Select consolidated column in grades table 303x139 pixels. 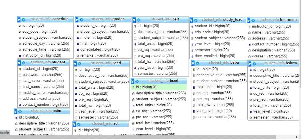(103, 49)
